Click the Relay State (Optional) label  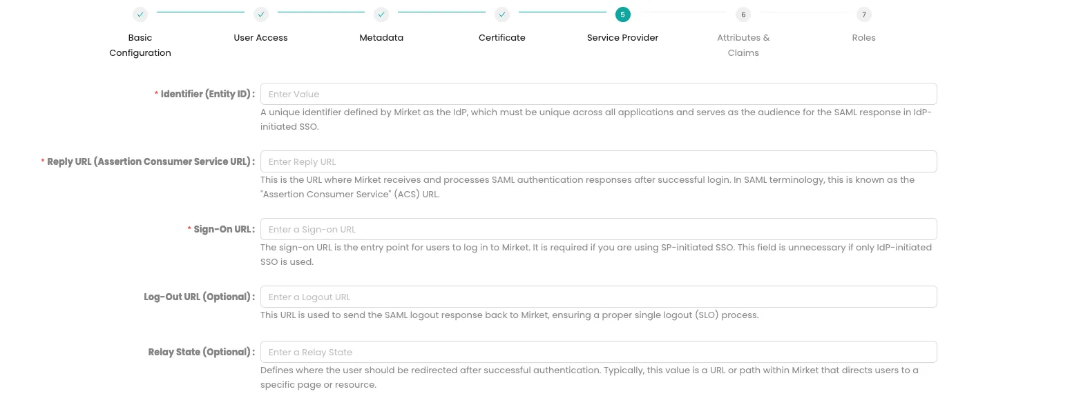tap(202, 352)
